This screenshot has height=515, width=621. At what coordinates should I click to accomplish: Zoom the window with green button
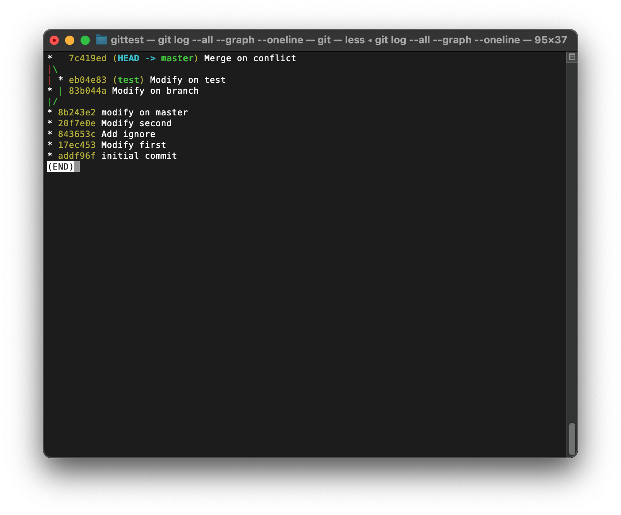85,40
